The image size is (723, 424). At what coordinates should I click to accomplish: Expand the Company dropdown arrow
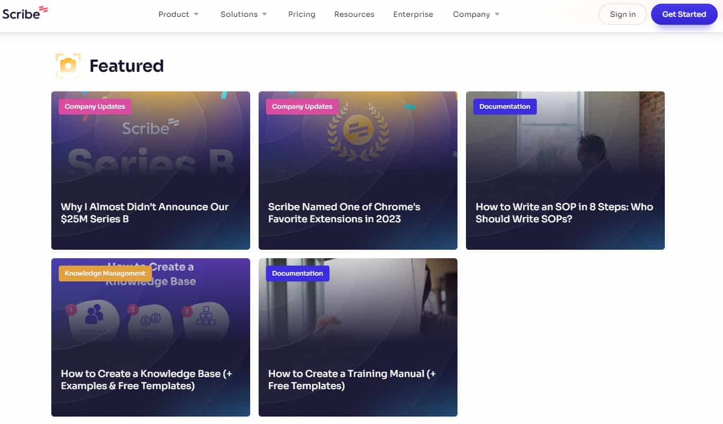tap(497, 14)
